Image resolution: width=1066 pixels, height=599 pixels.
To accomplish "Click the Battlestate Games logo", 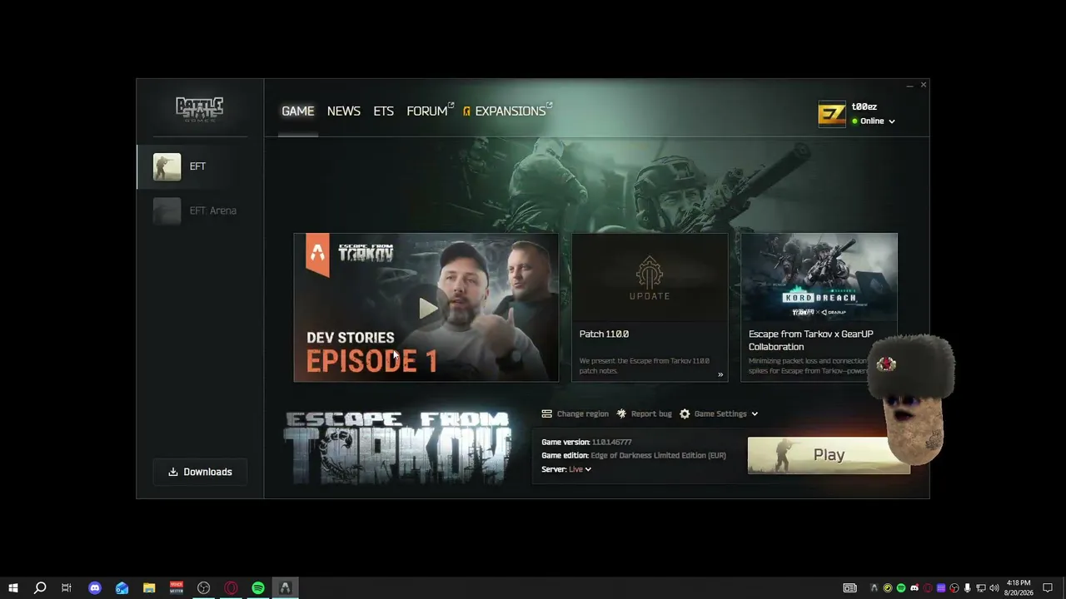I will pos(199,109).
